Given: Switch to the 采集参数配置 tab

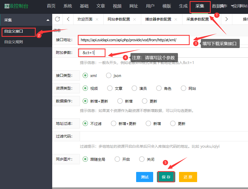Looking at the screenshot, I should click(x=197, y=19).
